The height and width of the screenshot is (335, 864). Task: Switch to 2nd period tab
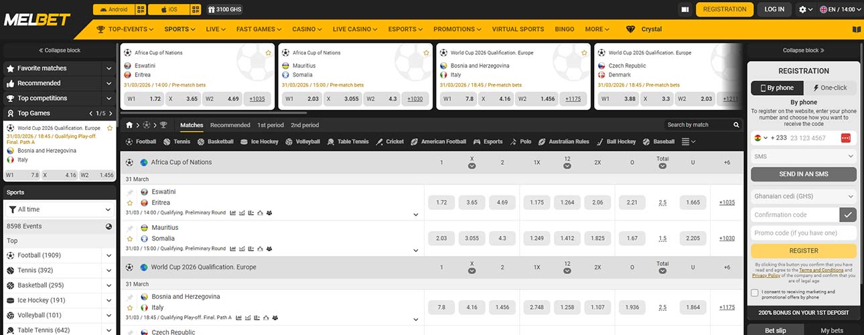[305, 125]
